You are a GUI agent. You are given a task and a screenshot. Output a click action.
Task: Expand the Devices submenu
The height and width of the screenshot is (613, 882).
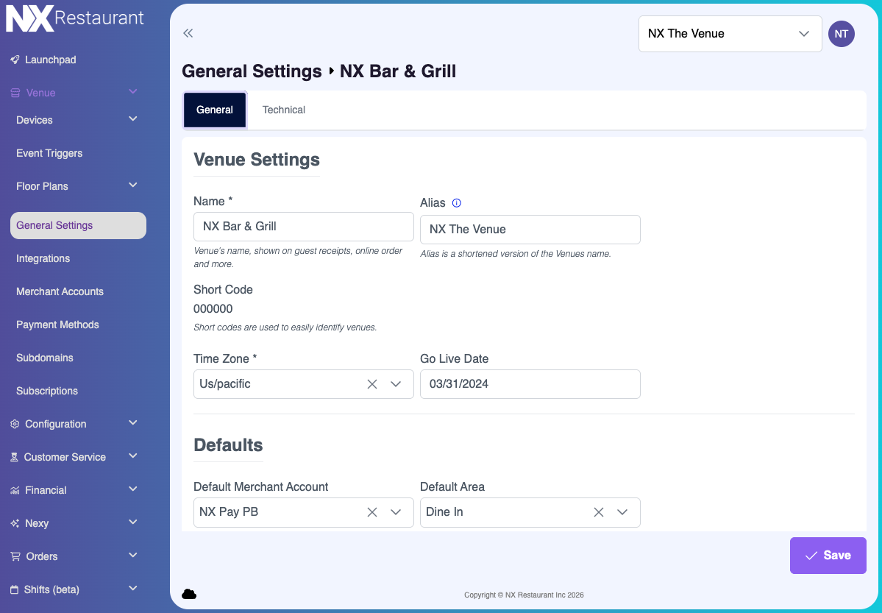point(132,119)
